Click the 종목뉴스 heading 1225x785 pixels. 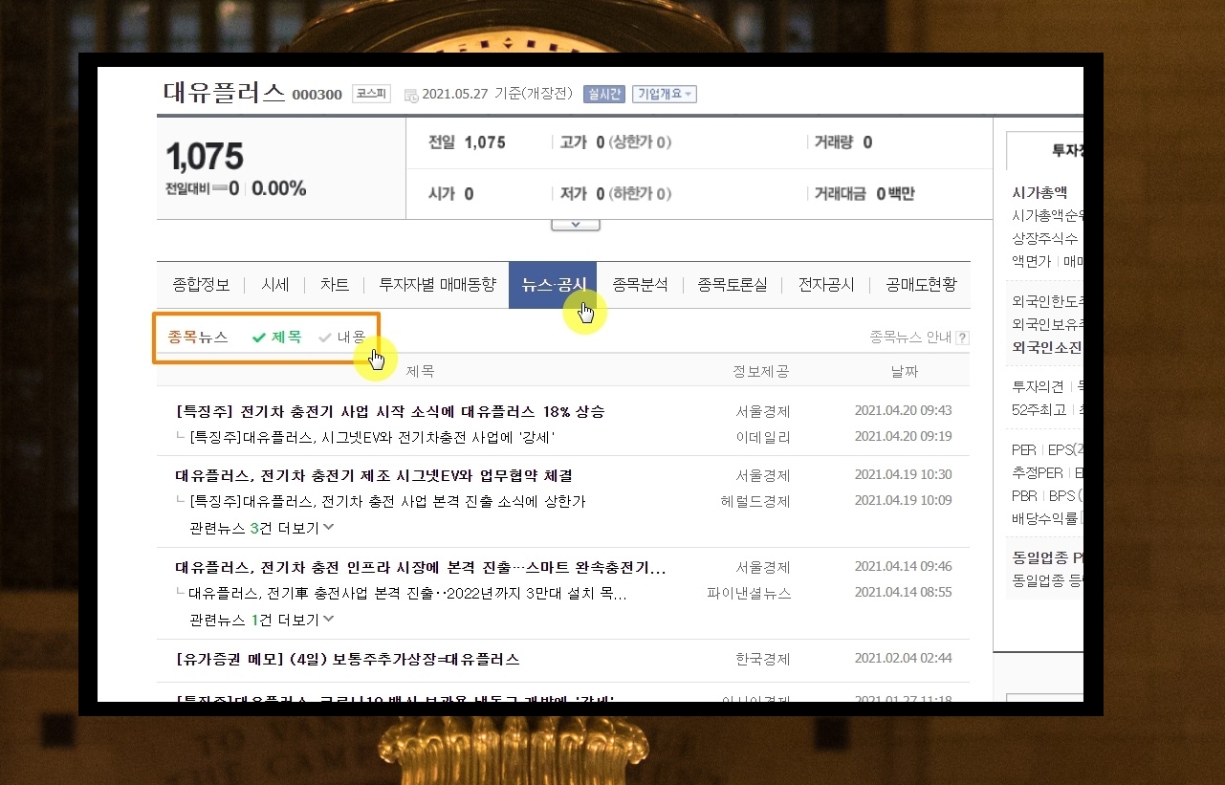point(198,337)
